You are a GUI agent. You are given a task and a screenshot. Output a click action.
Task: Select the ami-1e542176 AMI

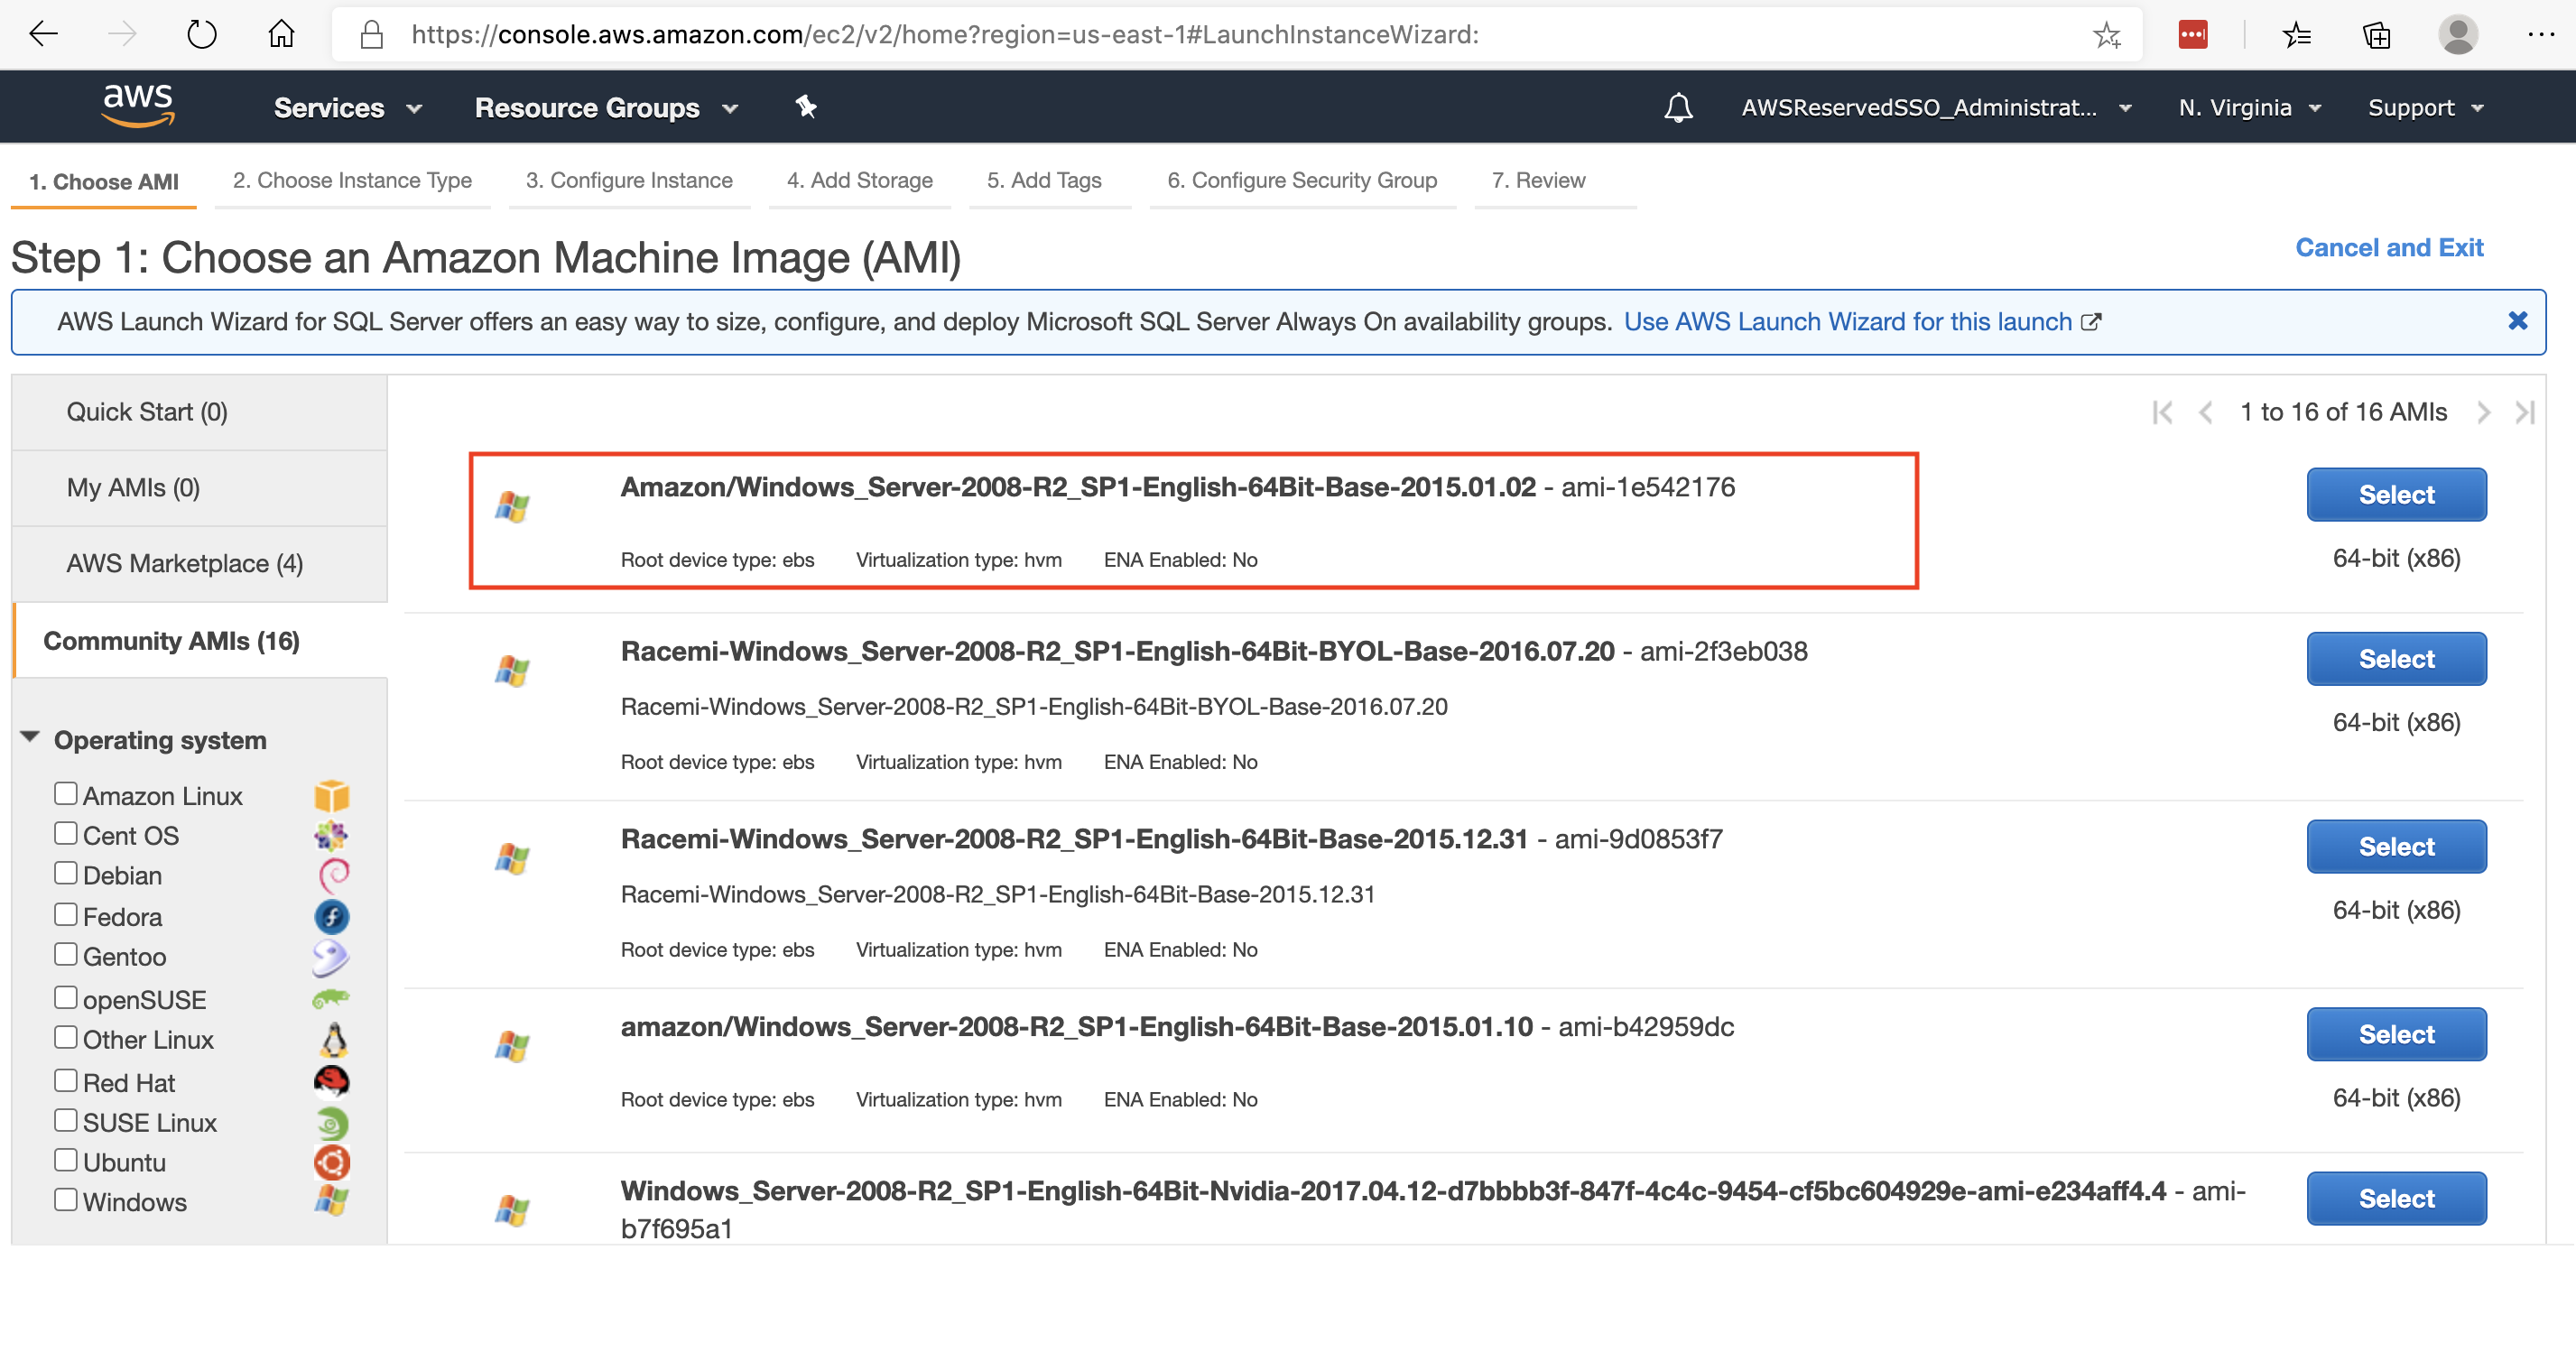(2396, 494)
